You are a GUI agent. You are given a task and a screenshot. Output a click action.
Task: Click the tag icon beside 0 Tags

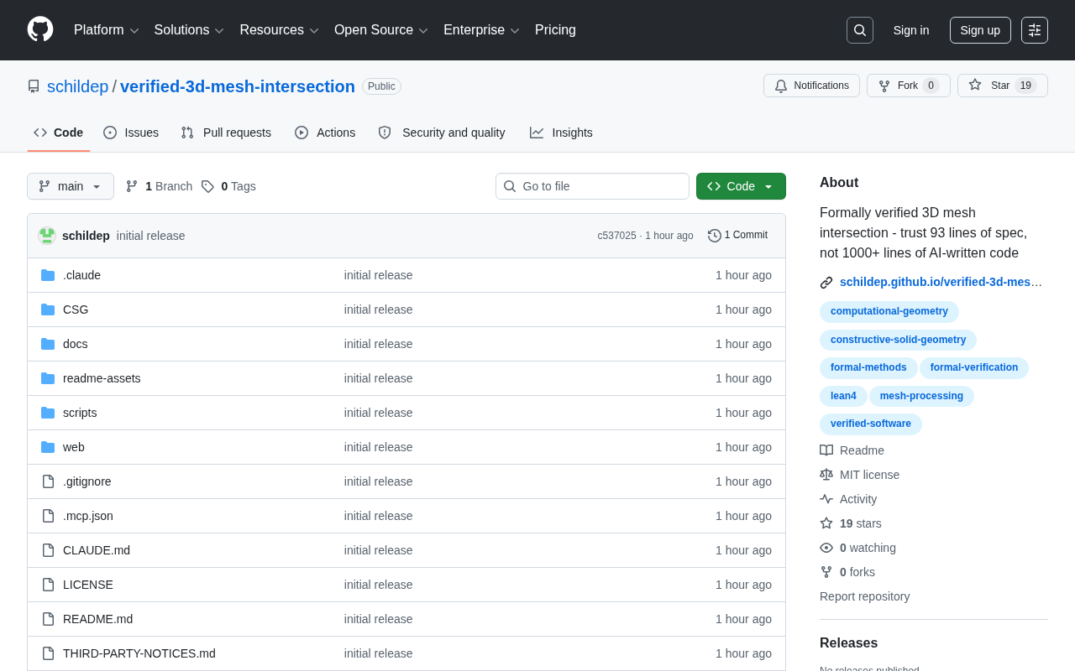click(x=207, y=186)
